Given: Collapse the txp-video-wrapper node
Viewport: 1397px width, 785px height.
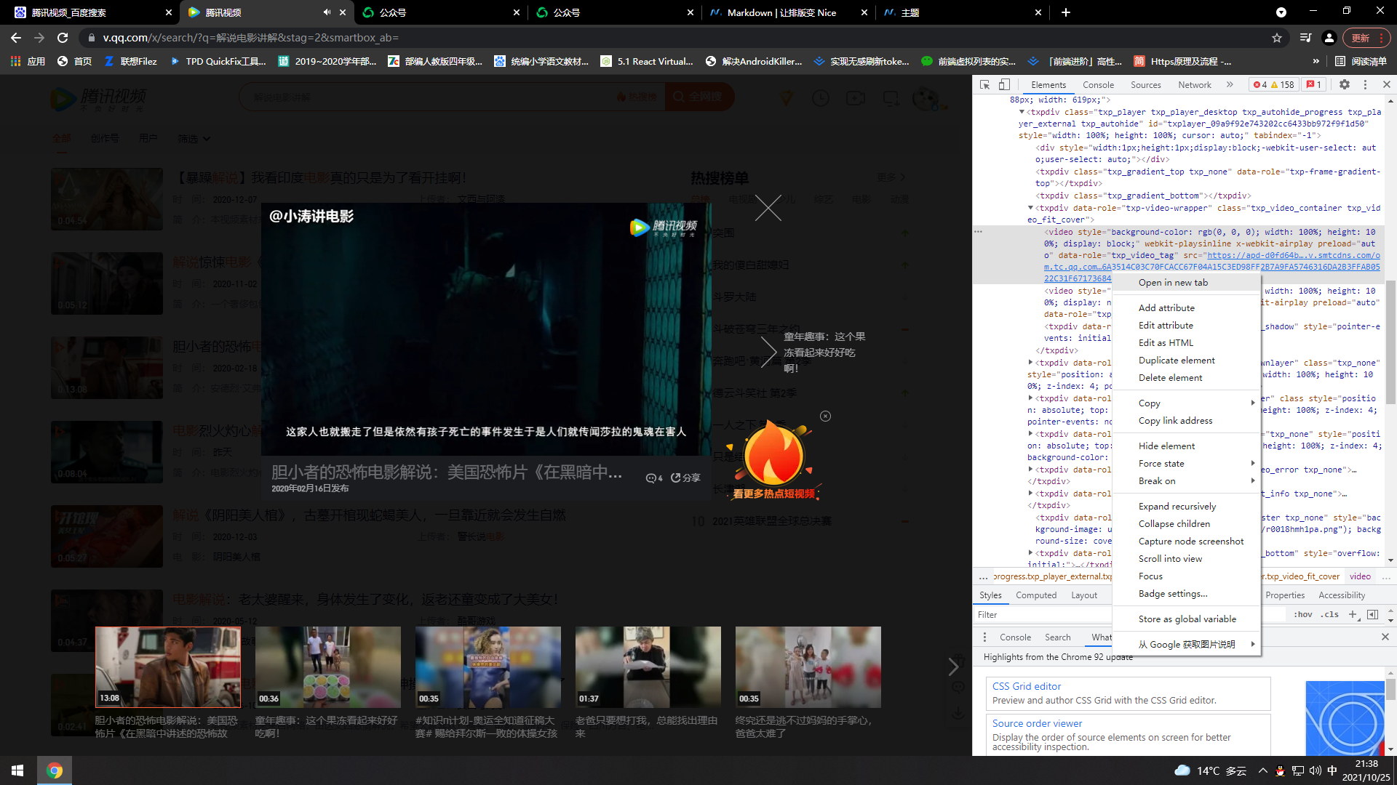Looking at the screenshot, I should (1030, 208).
